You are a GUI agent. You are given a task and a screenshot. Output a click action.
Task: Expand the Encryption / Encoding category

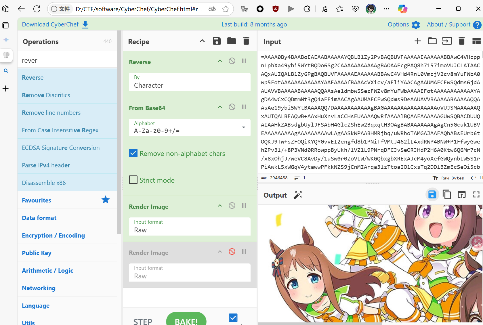[67, 235]
